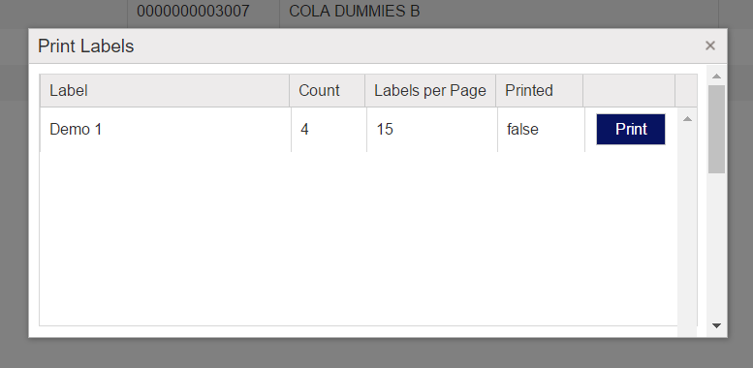
Task: Click background COLA DUMMIES B cell
Action: click(x=355, y=11)
